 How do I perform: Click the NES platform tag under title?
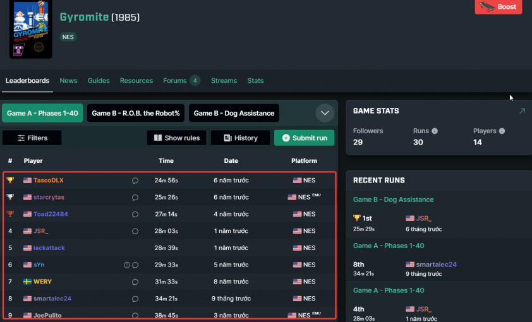click(68, 37)
